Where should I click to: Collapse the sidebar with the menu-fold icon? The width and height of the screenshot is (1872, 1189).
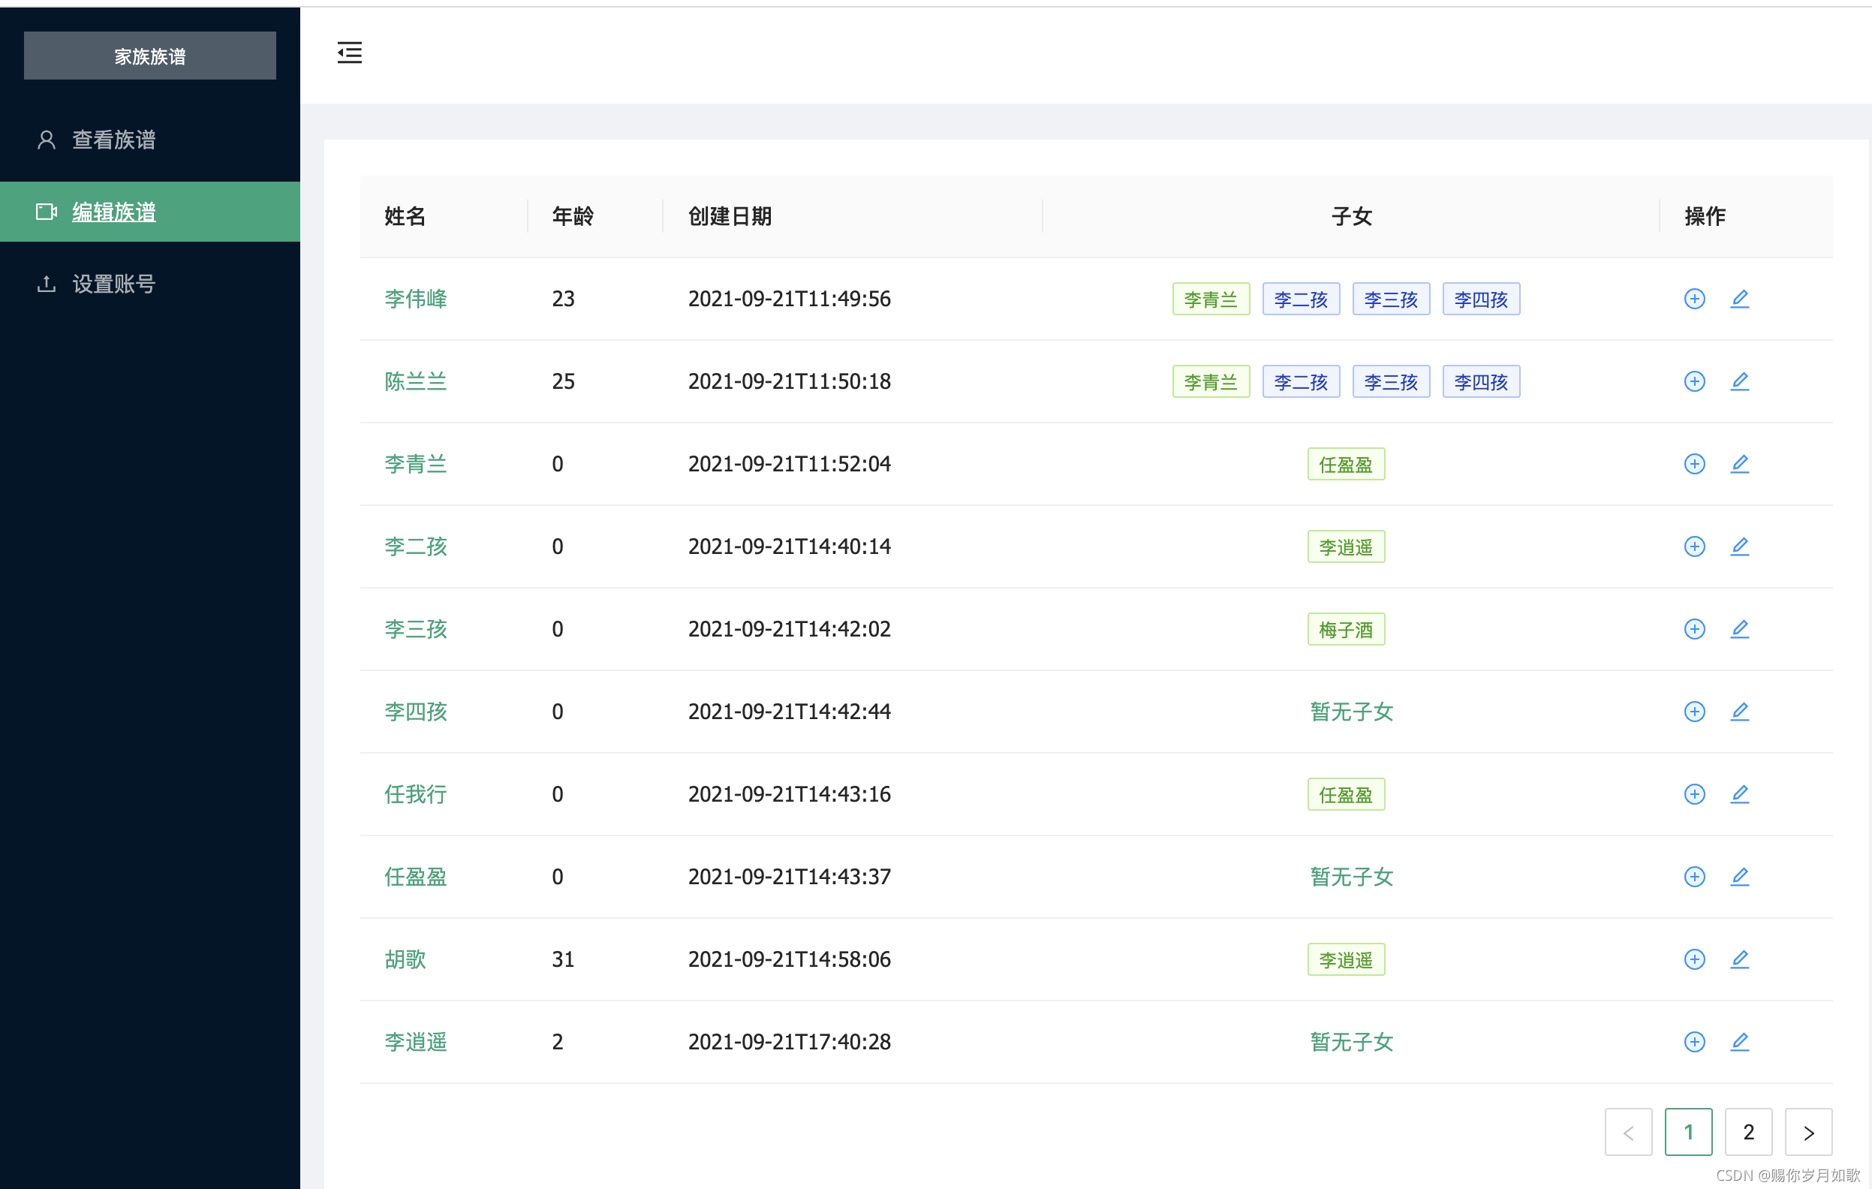tap(350, 53)
